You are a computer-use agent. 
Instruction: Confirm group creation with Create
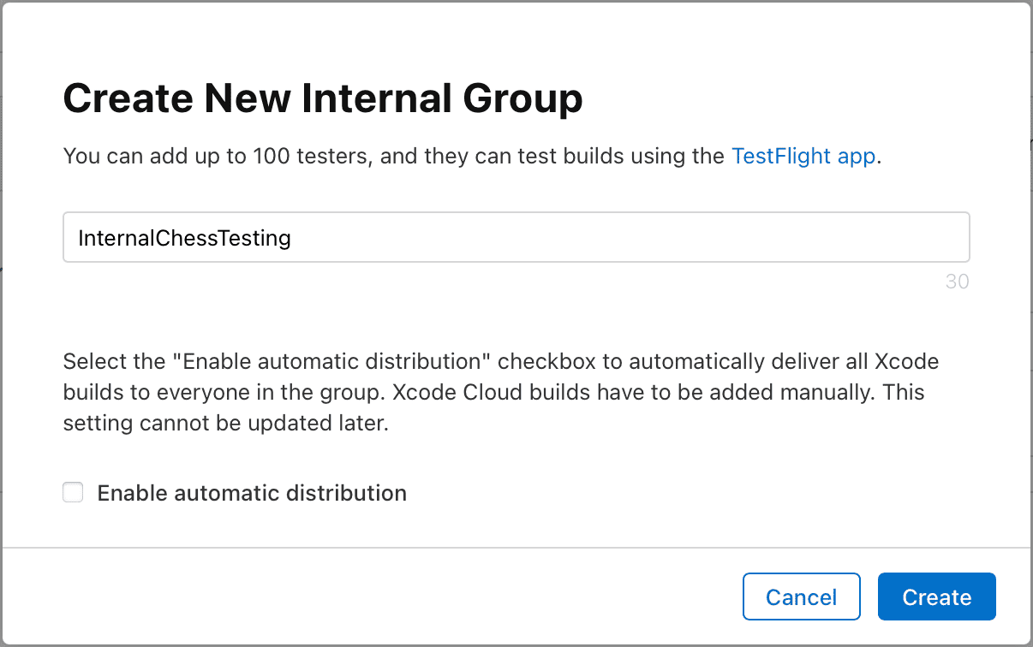click(936, 597)
